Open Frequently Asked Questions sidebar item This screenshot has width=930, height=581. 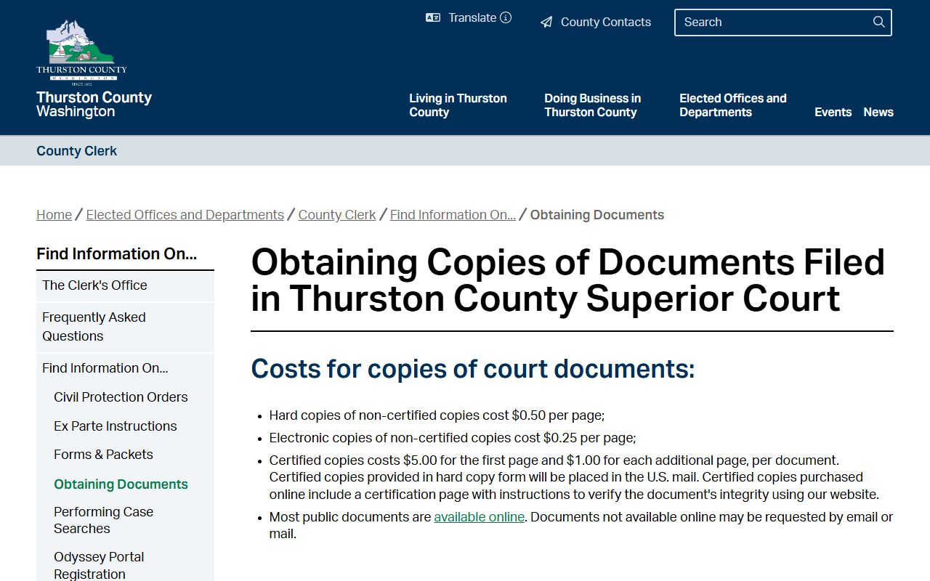tap(94, 327)
